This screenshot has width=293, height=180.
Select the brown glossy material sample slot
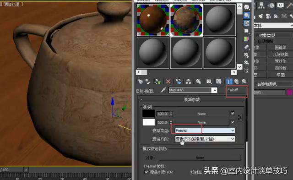pos(153,20)
